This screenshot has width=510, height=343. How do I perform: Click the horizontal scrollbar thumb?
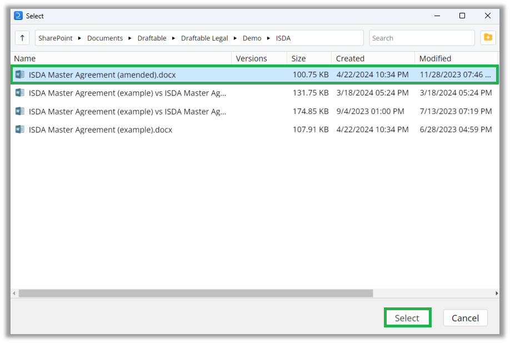click(x=196, y=293)
